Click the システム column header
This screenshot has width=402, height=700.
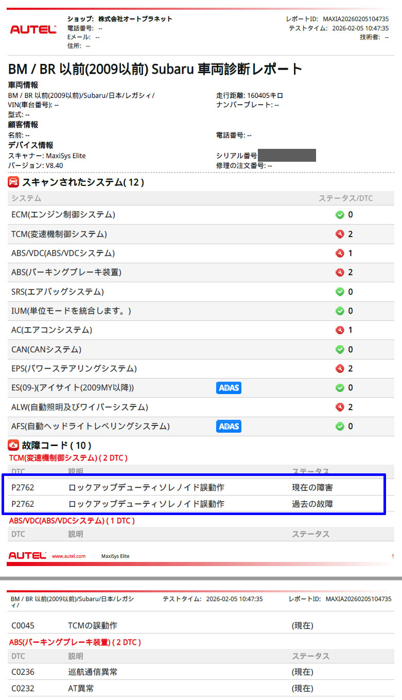26,198
